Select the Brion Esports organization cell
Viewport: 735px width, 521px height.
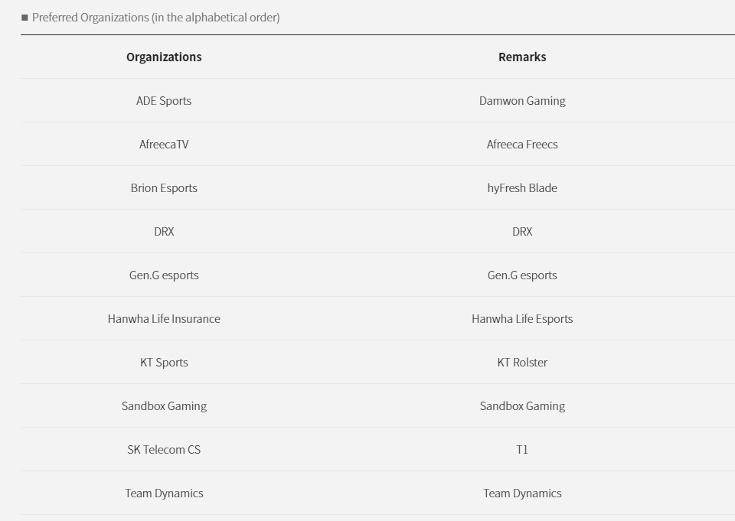164,187
